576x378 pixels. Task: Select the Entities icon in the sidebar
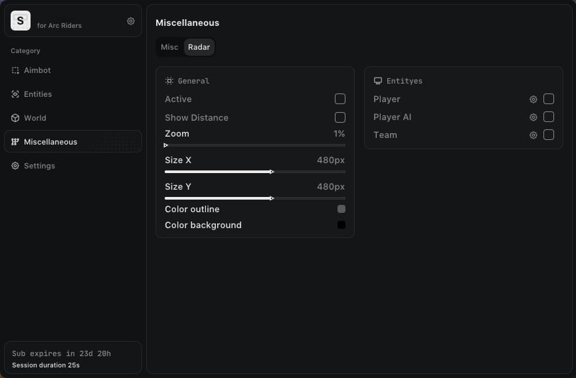point(15,94)
